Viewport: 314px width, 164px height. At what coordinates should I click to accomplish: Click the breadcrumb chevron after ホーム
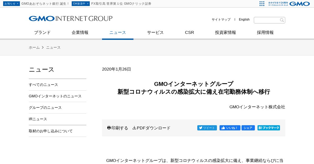tap(43, 47)
